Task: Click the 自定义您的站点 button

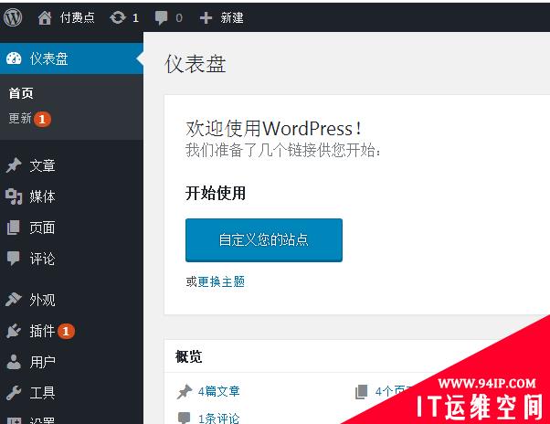Action: coord(264,240)
